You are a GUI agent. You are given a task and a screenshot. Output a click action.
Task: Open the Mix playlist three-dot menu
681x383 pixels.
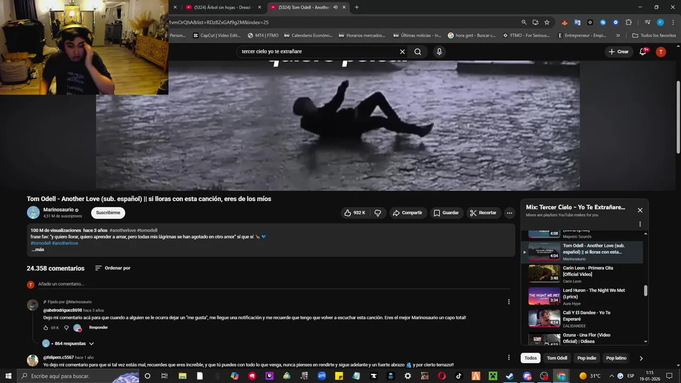(640, 224)
